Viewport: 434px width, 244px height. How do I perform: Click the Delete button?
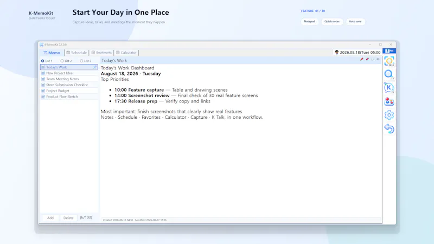(68, 218)
